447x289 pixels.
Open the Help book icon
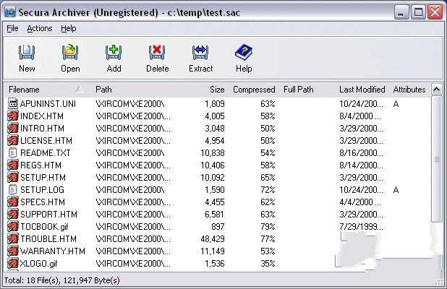pos(244,52)
